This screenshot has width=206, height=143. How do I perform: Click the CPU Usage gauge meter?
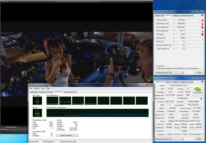[x=37, y=101]
